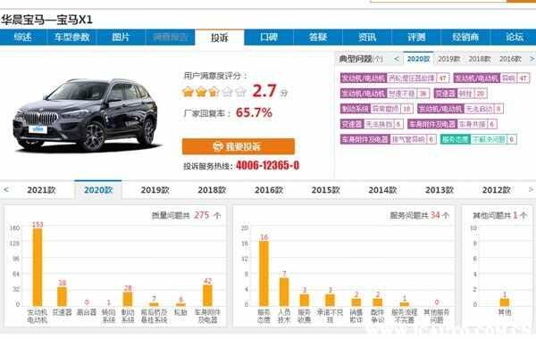Click the 制动系统 bar valued 28
Viewport: 536px width, 339px height.
click(x=128, y=299)
